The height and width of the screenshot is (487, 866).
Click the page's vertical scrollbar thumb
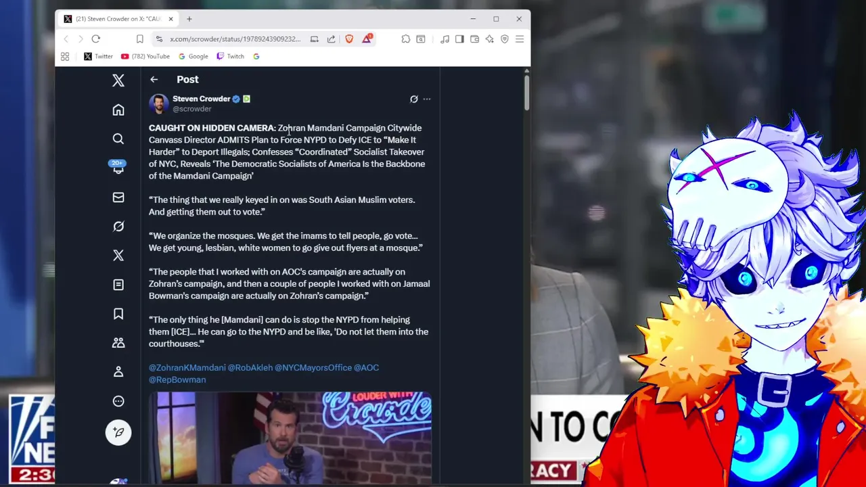(526, 92)
